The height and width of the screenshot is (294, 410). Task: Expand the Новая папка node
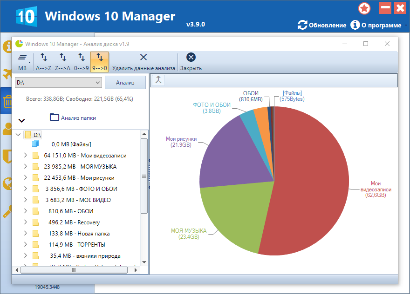click(x=25, y=233)
